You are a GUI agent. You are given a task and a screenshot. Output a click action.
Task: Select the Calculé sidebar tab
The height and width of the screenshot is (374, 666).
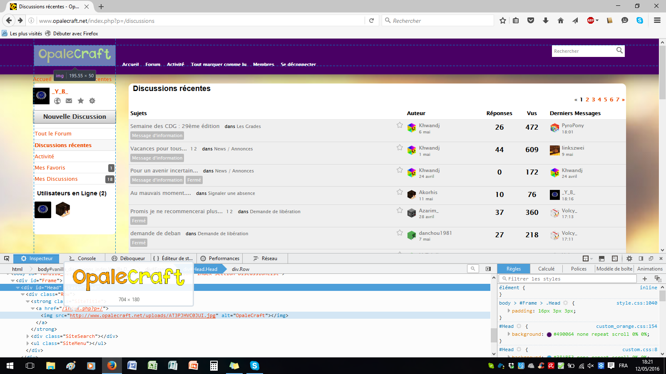[x=546, y=269]
